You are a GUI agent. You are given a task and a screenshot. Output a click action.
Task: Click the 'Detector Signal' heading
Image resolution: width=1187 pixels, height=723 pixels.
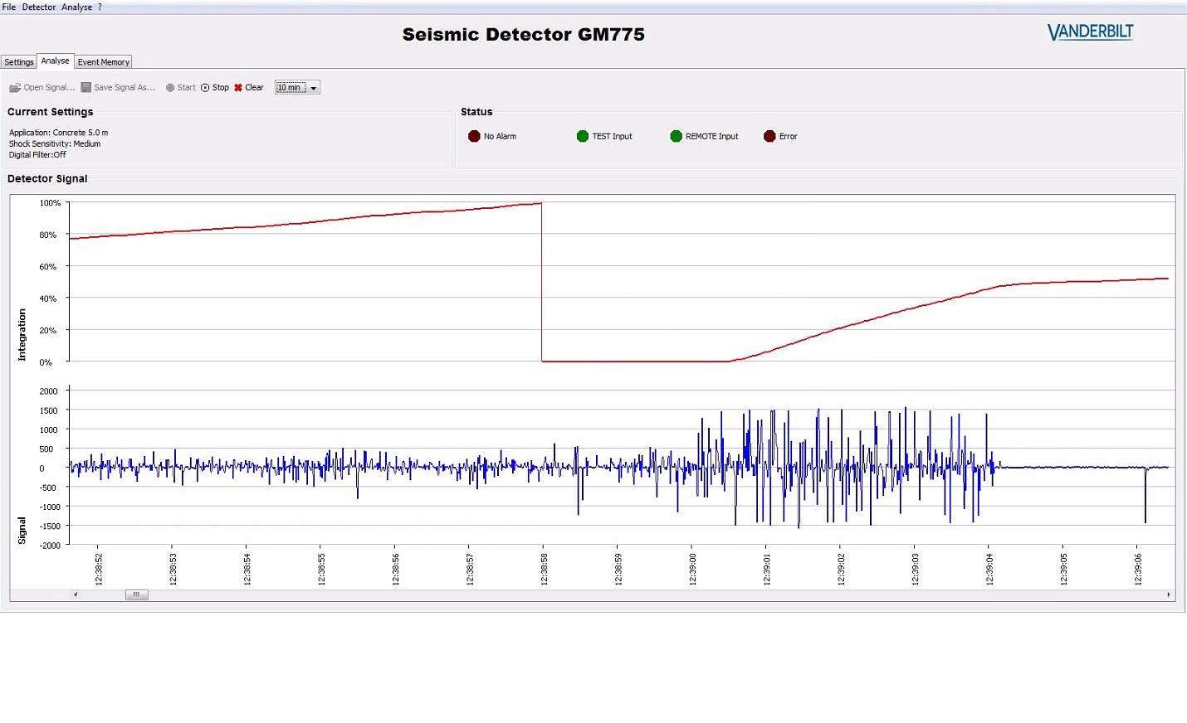(x=47, y=179)
